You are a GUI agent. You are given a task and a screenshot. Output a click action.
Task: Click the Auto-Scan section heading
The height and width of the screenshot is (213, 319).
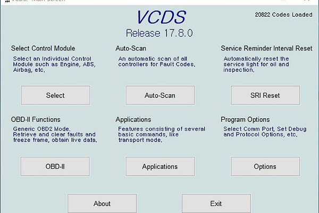(131, 48)
